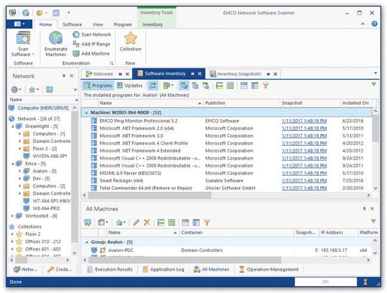387x293 pixels.
Task: Click the star collection icon in Network toolbar
Action: (33, 89)
